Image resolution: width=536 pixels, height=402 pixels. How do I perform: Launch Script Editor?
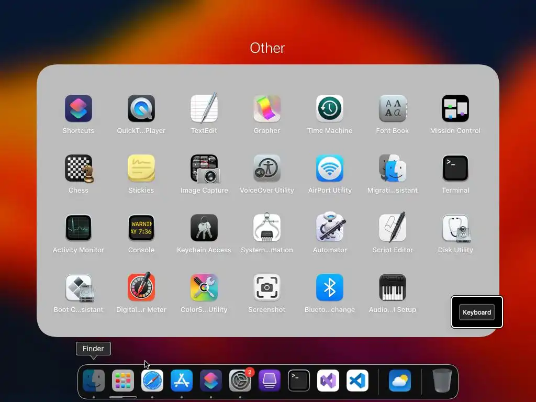coord(393,227)
